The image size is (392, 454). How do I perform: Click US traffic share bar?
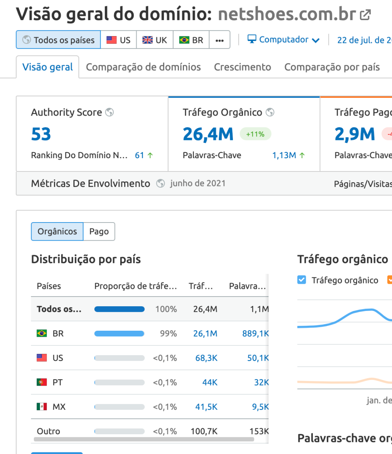coord(119,358)
